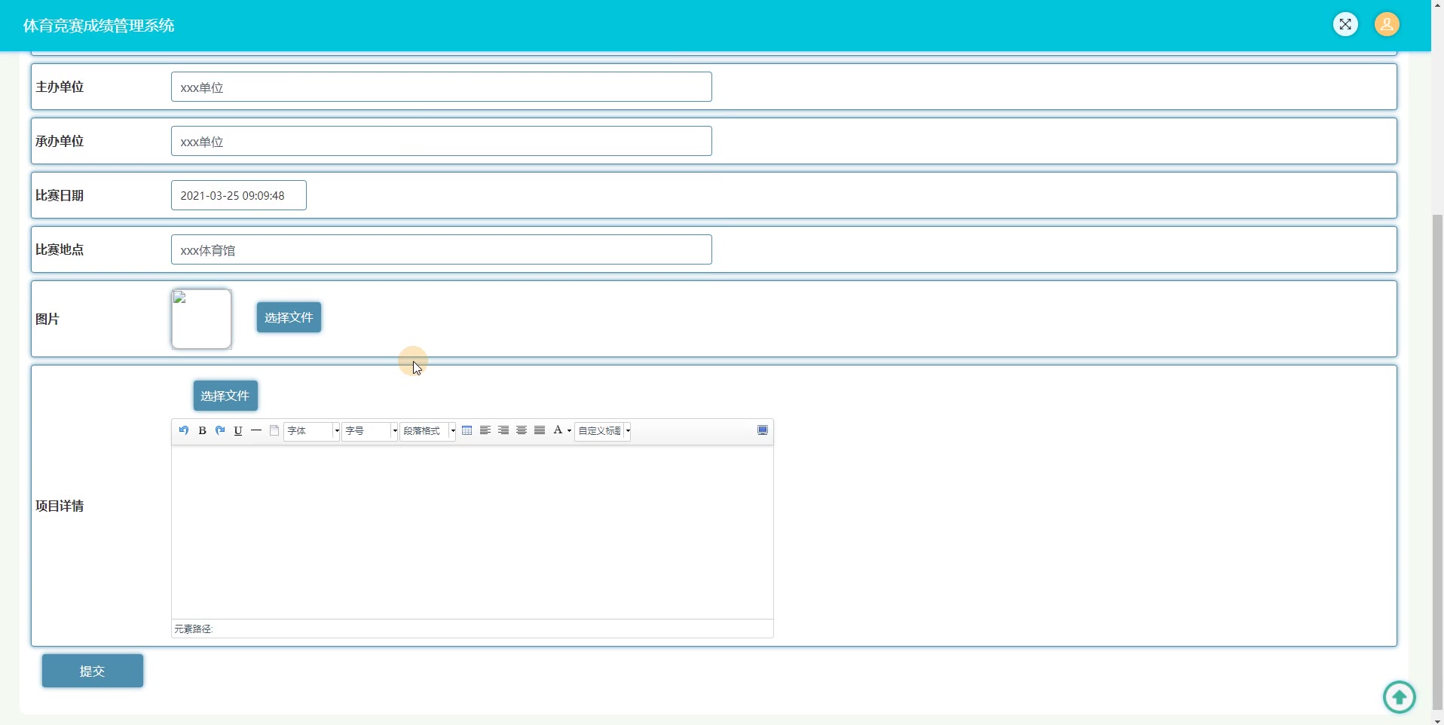Open the font color dropdown arrow
This screenshot has height=725, width=1444.
[569, 431]
